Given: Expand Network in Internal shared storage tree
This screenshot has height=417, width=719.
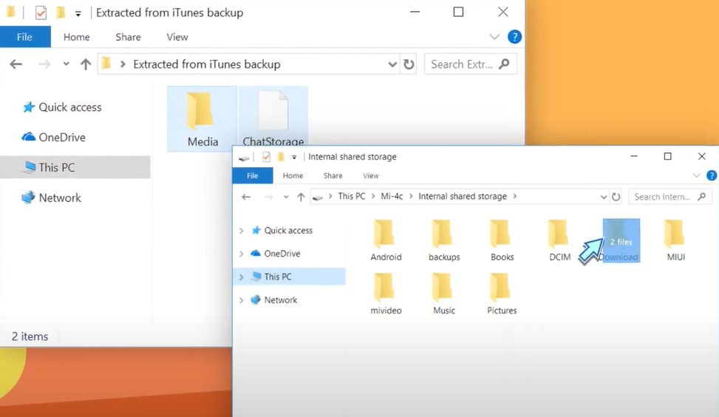Looking at the screenshot, I should coord(241,300).
